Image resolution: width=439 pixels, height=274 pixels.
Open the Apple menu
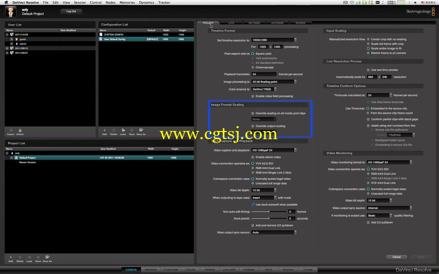click(x=6, y=3)
